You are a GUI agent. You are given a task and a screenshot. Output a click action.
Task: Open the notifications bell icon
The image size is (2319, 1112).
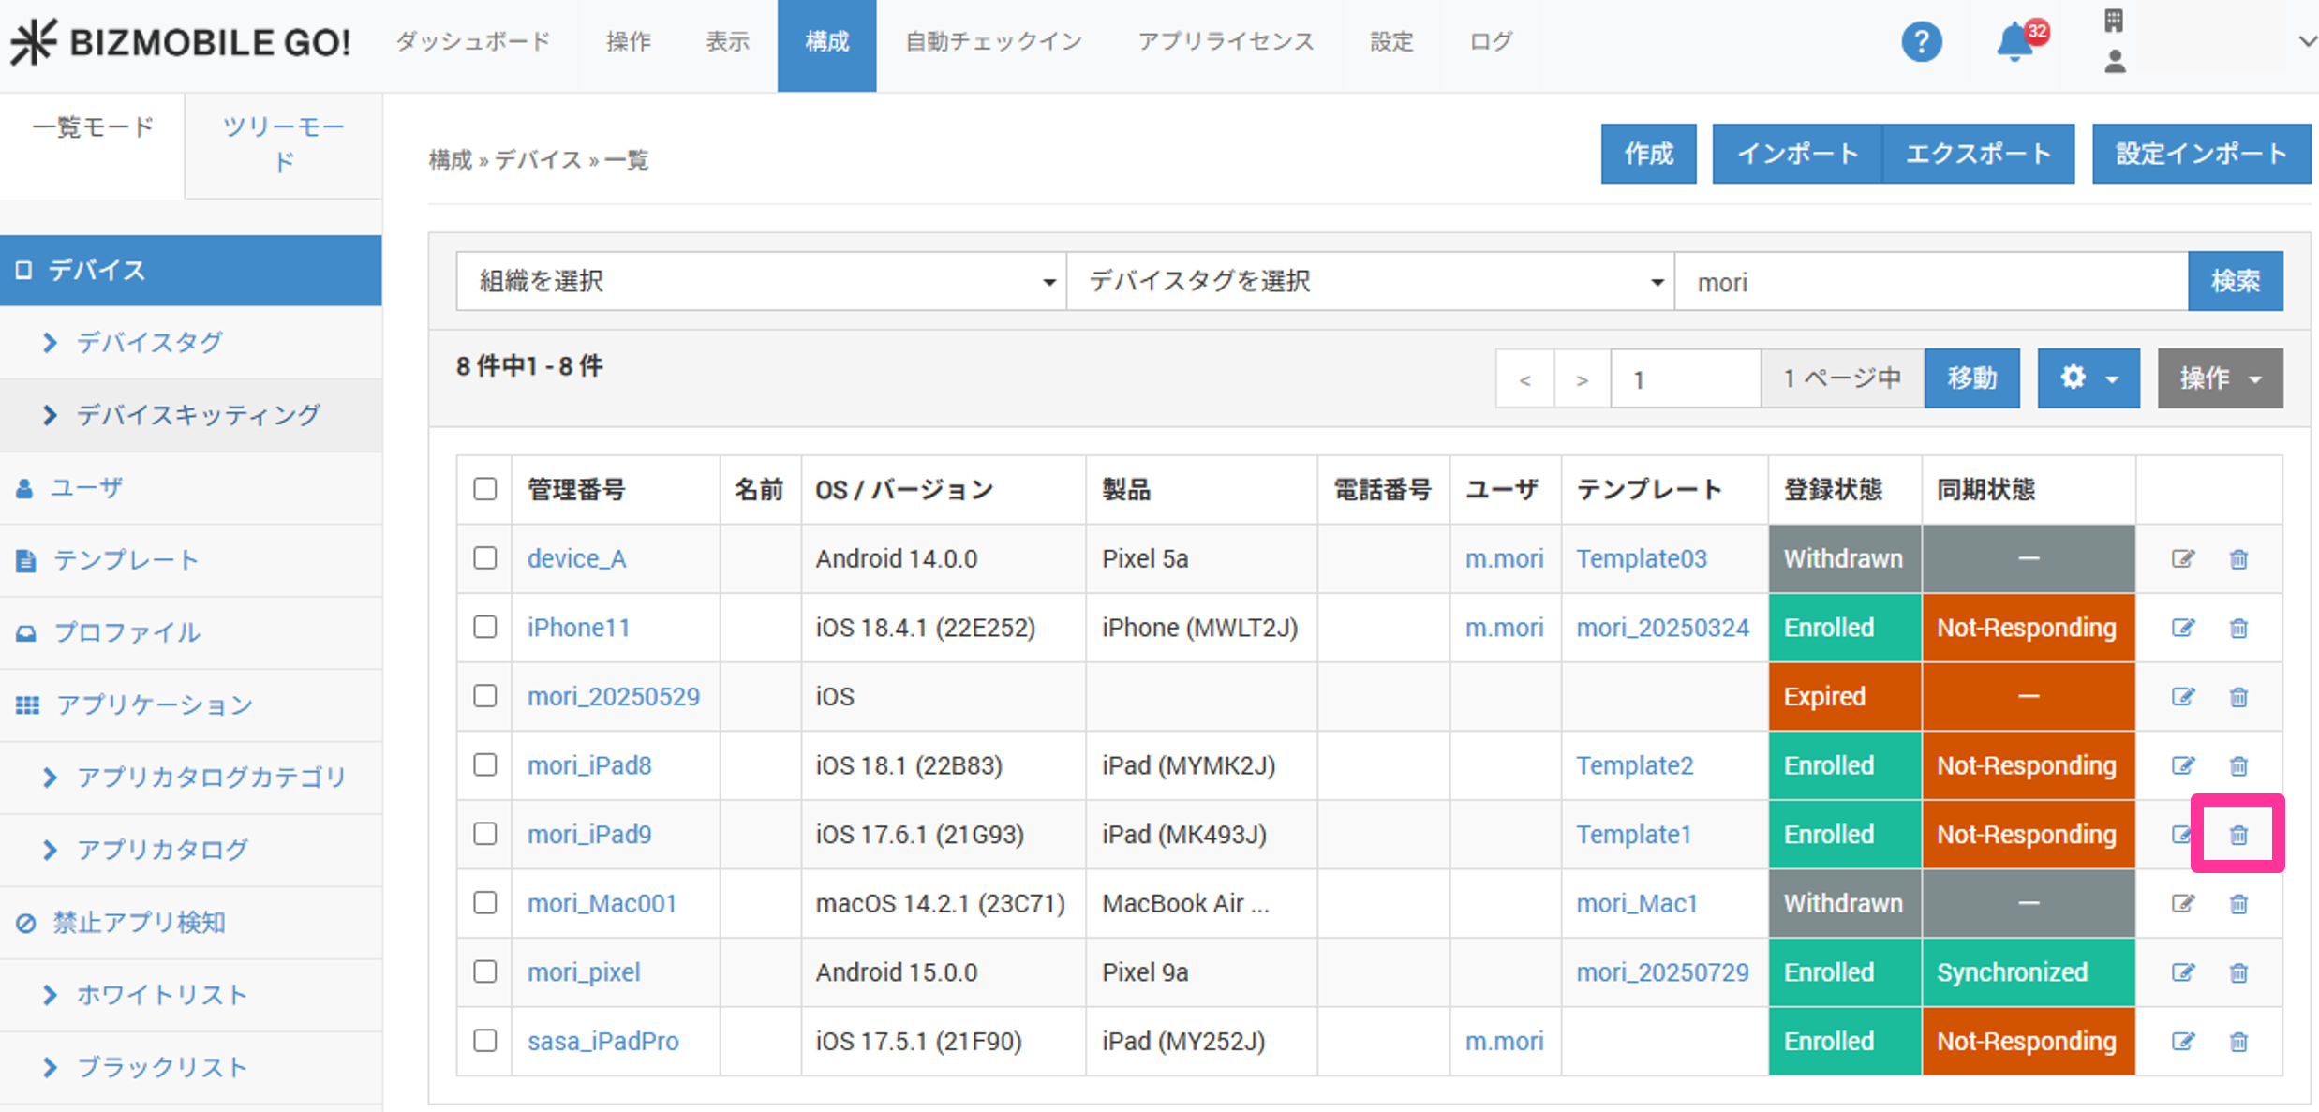pos(2014,42)
